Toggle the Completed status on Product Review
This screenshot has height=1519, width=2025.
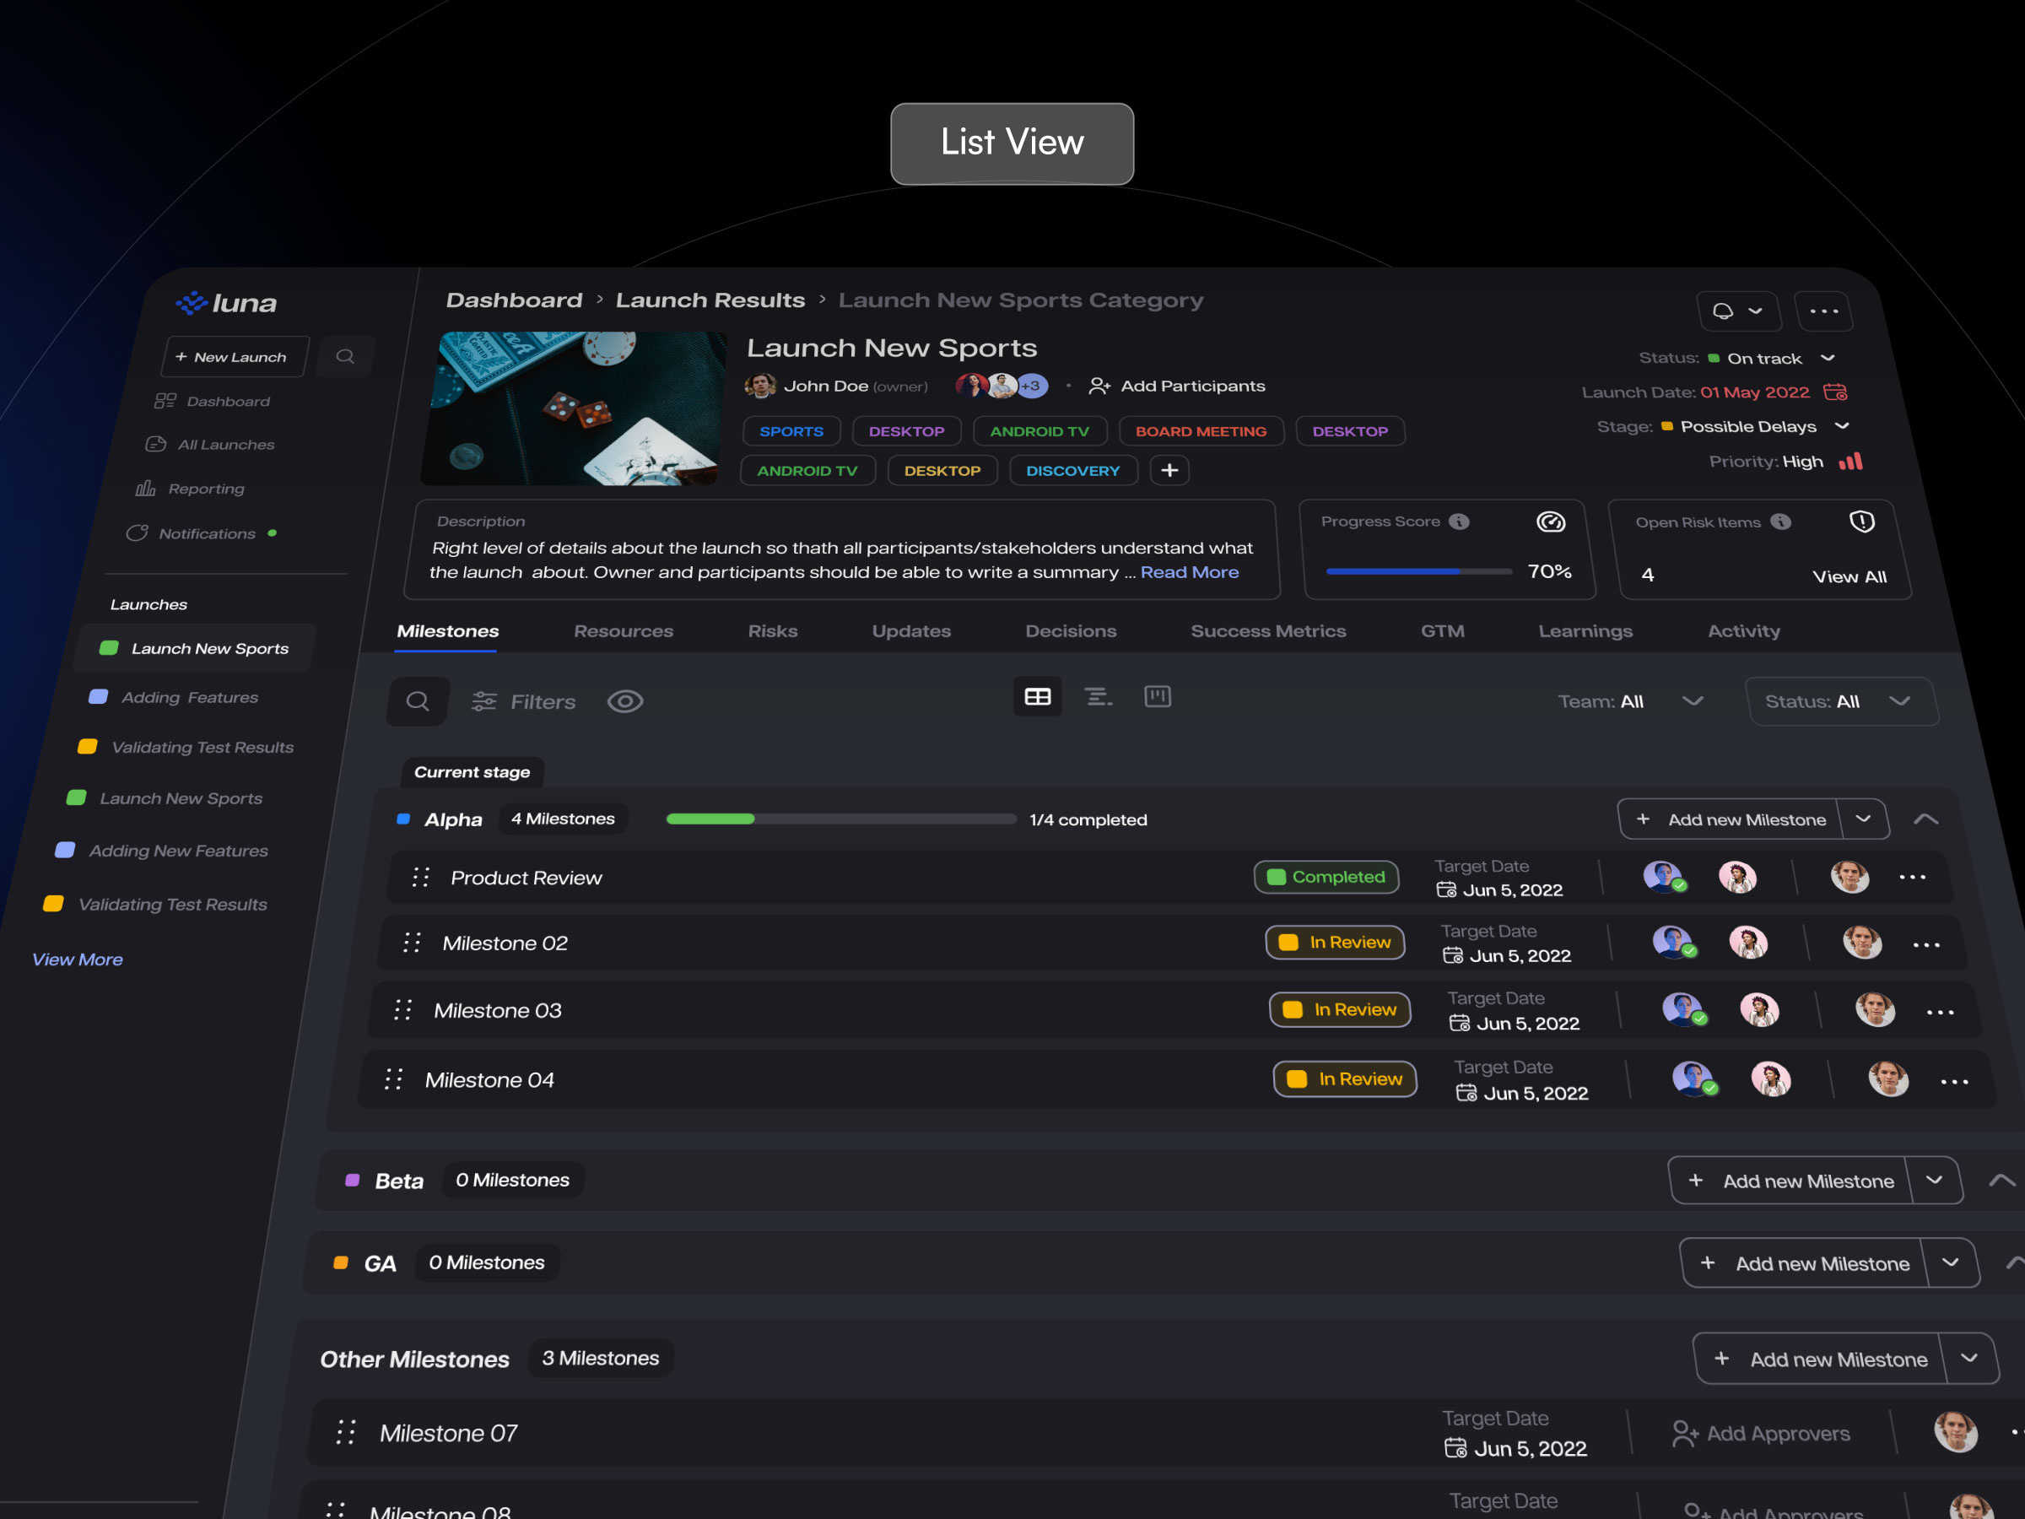coord(1326,876)
